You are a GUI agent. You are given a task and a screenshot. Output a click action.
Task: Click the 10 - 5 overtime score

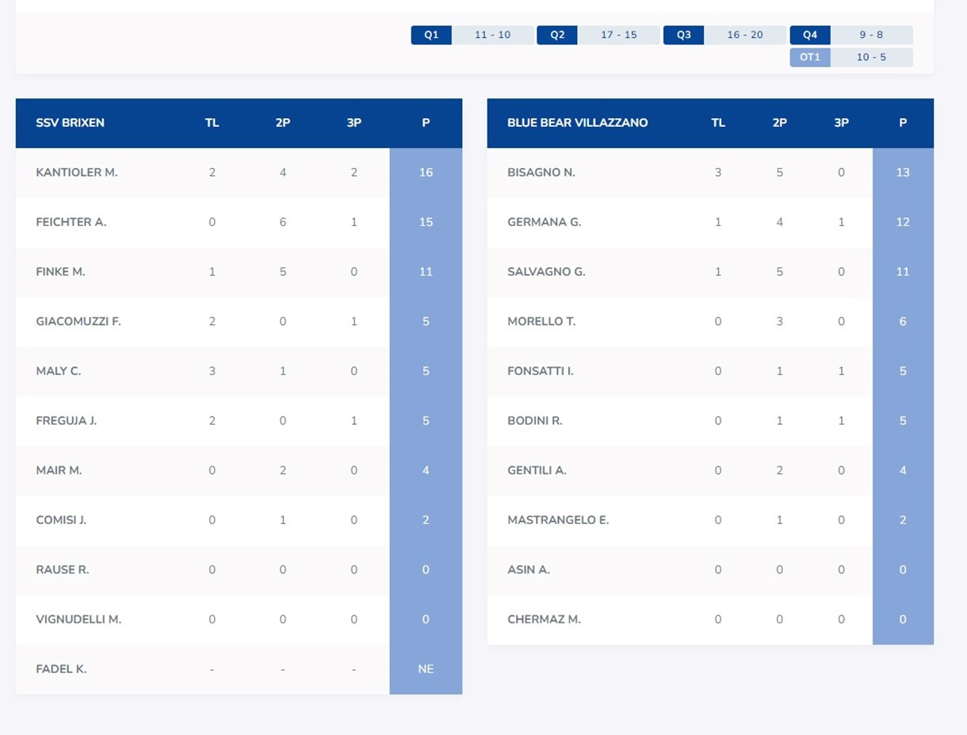(871, 57)
